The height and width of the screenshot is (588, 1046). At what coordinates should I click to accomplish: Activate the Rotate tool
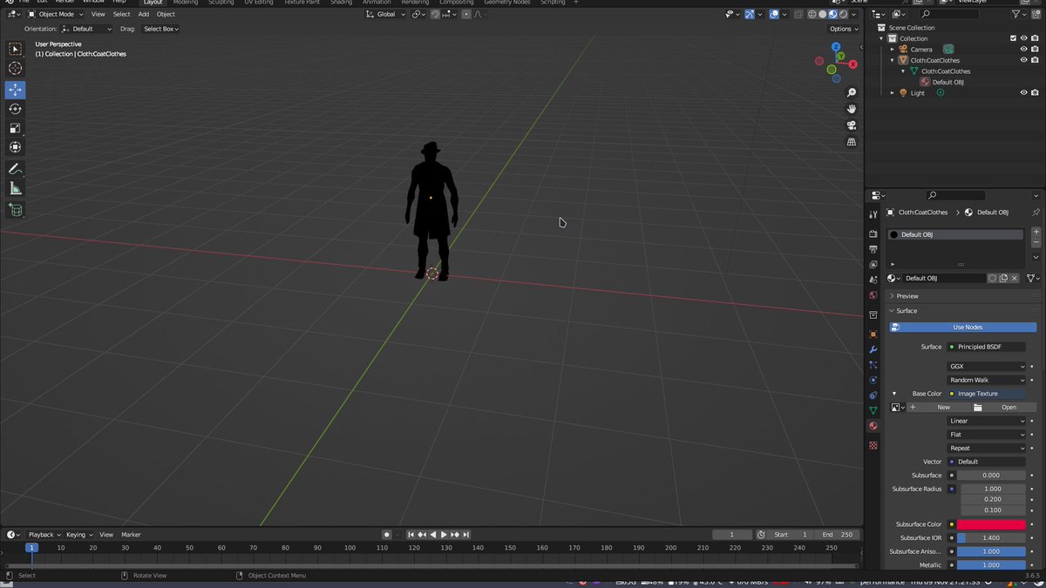click(15, 109)
